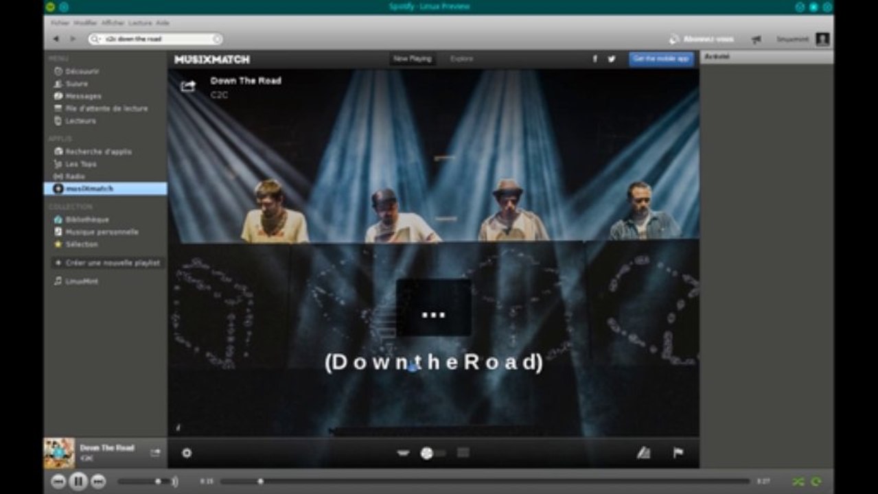Click the album art thumbnail at bottom left

coord(59,453)
